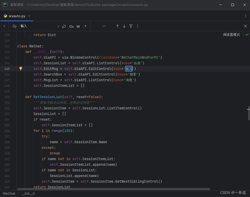Image resolution: width=250 pixels, height=197 pixels.
Task: Open the top-right kebab menu
Action: (x=246, y=15)
